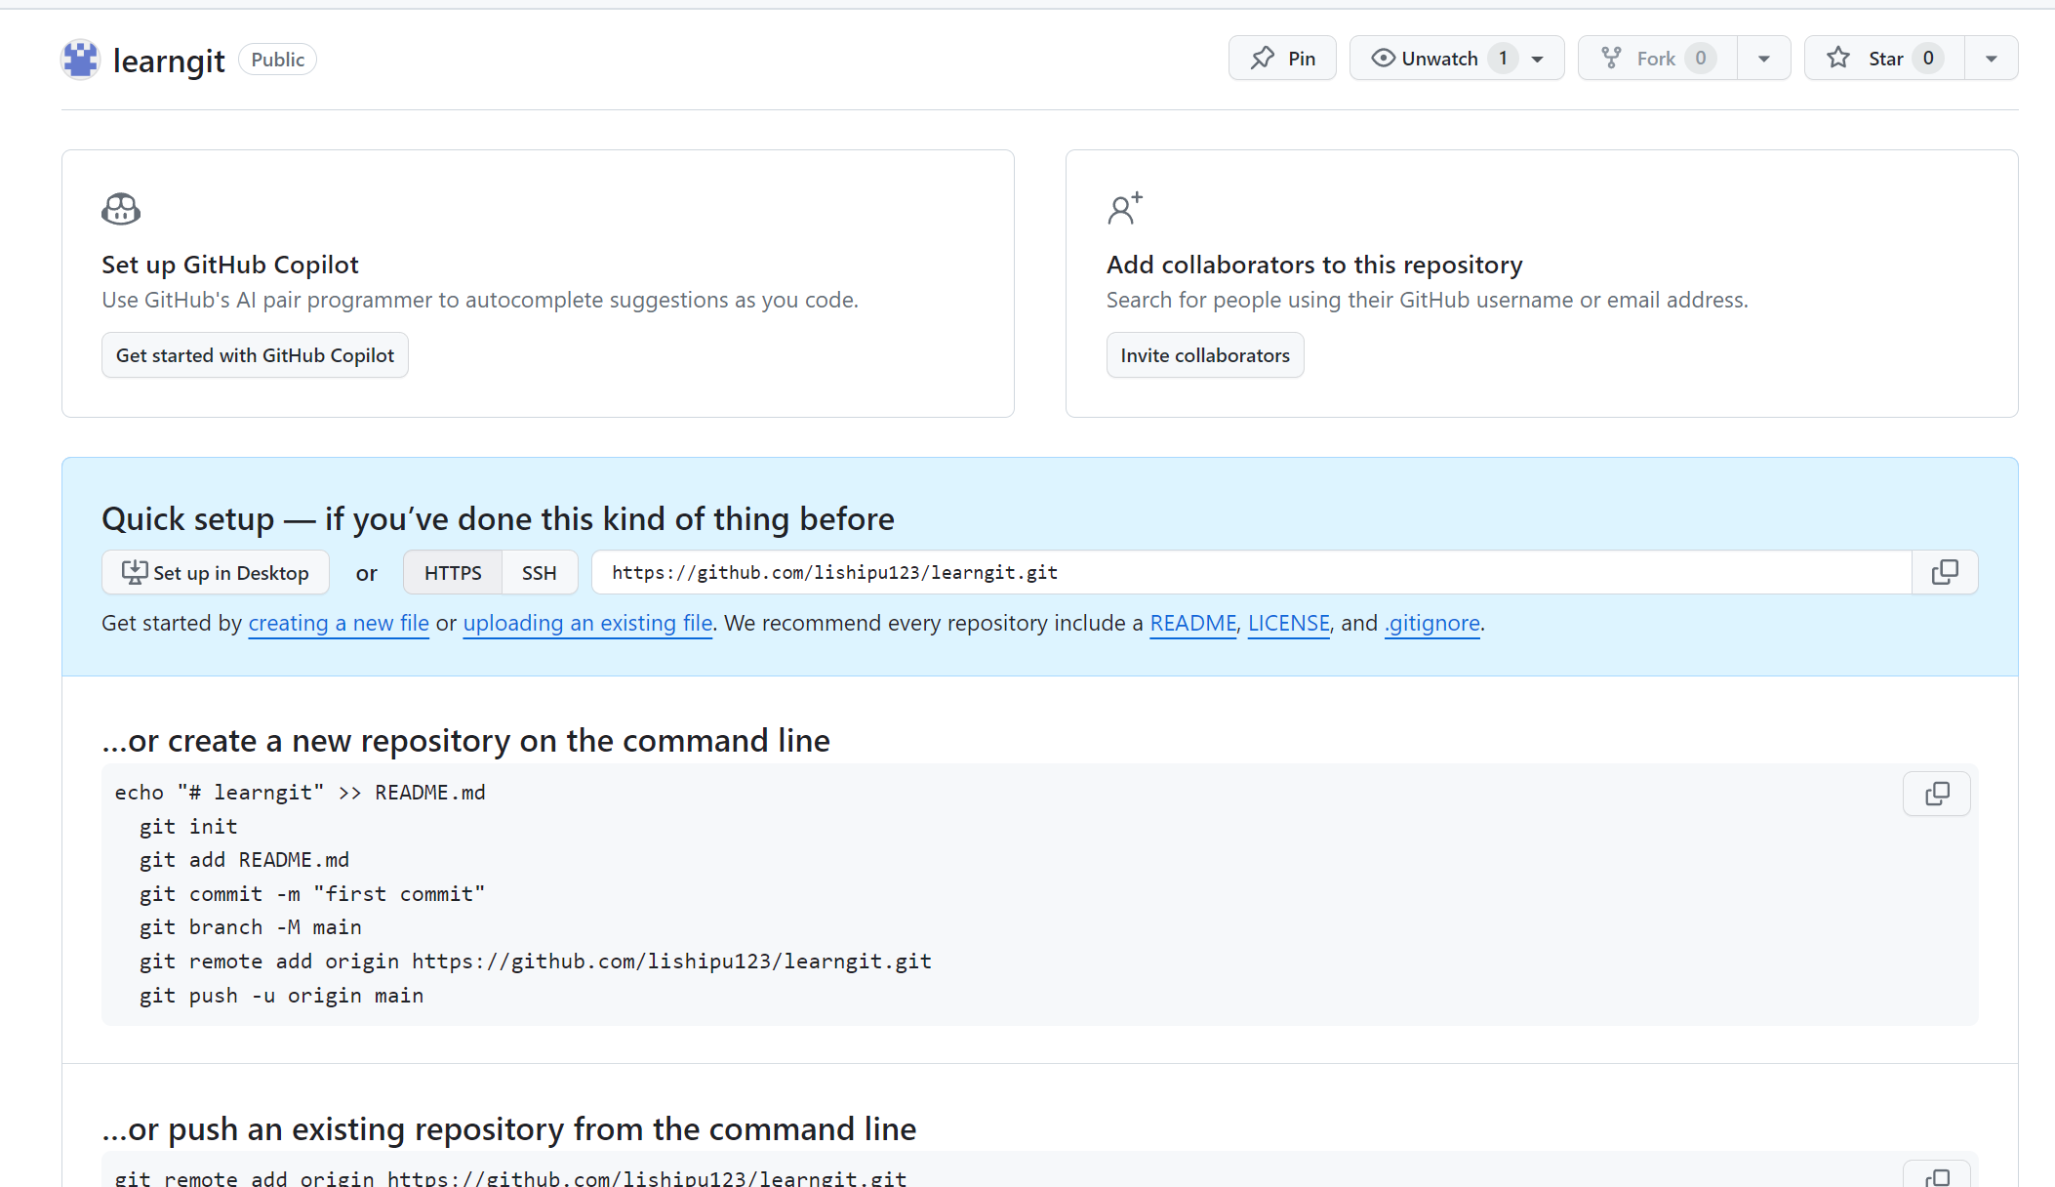Open the Unwatch notifications dropdown caret
The image size is (2055, 1187).
click(1538, 59)
